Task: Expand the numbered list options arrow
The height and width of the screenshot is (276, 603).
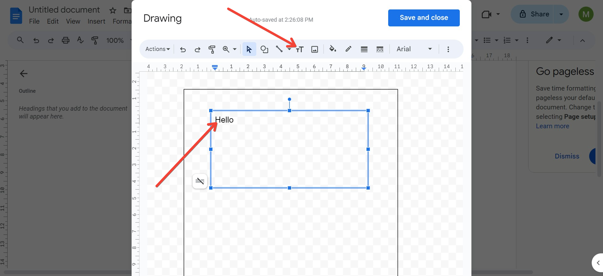Action: [x=517, y=40]
